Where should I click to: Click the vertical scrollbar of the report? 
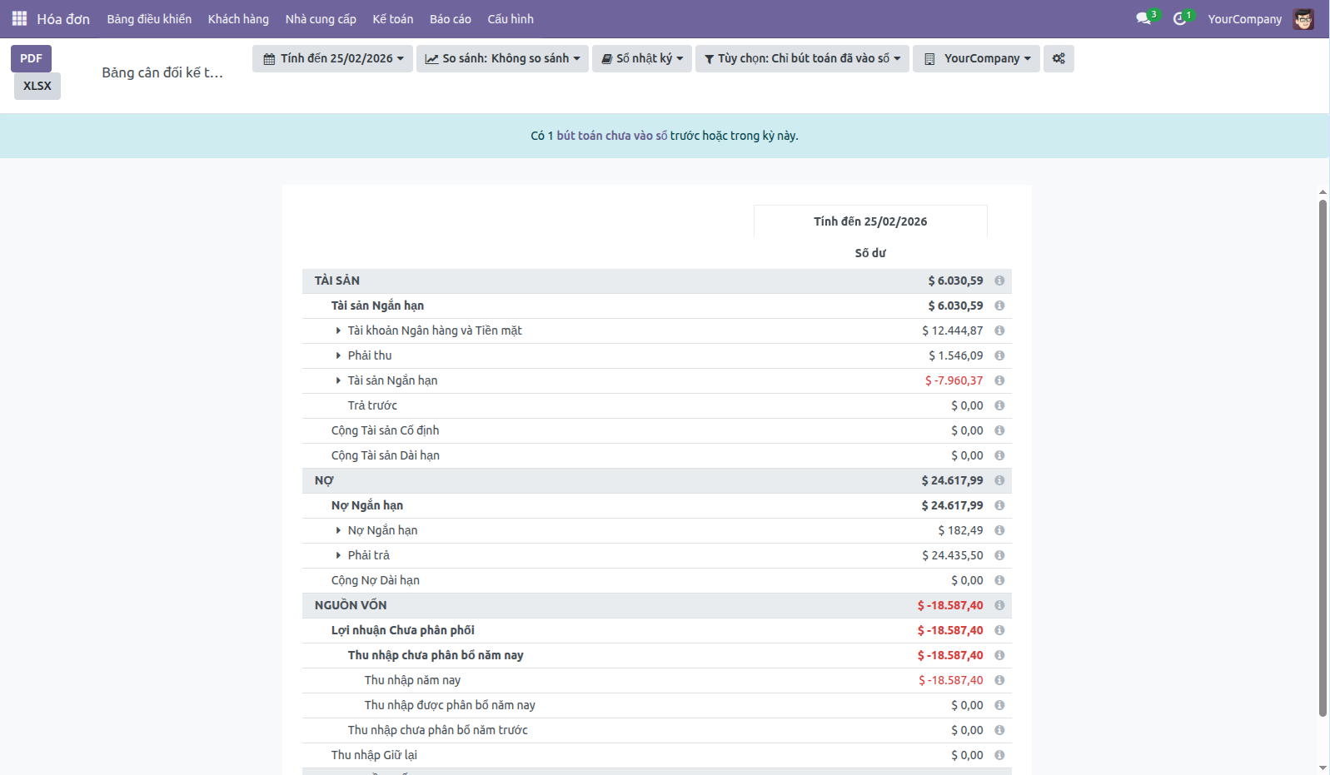[x=1323, y=458]
